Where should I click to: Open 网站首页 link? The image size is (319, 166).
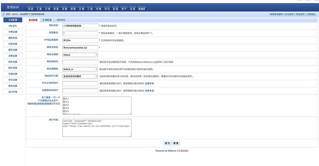click(x=300, y=14)
